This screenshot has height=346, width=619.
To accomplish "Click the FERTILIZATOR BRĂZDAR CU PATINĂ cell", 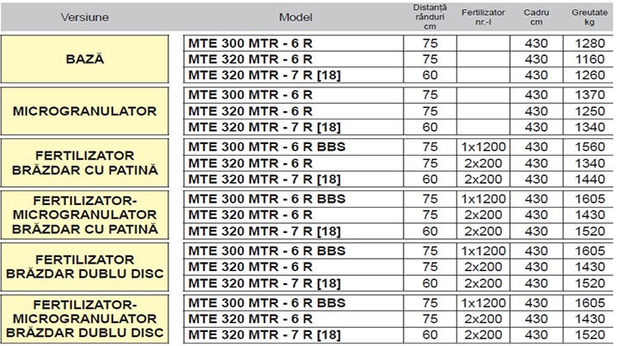I will (x=89, y=163).
